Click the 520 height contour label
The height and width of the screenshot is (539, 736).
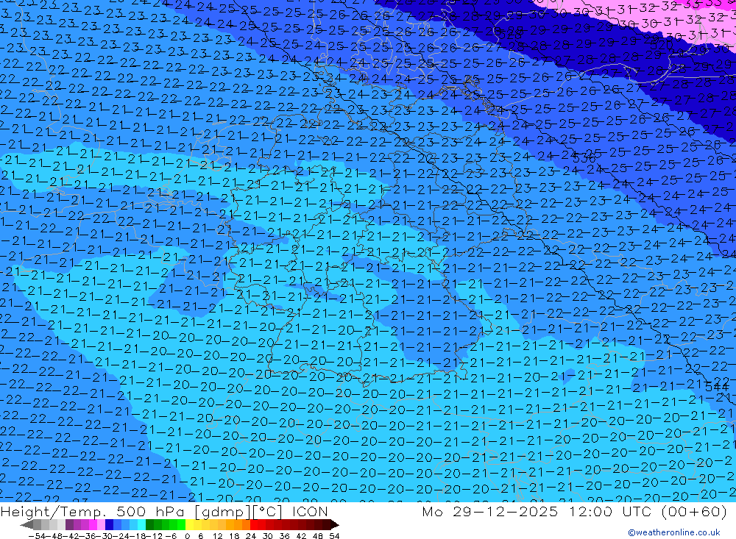(x=663, y=45)
